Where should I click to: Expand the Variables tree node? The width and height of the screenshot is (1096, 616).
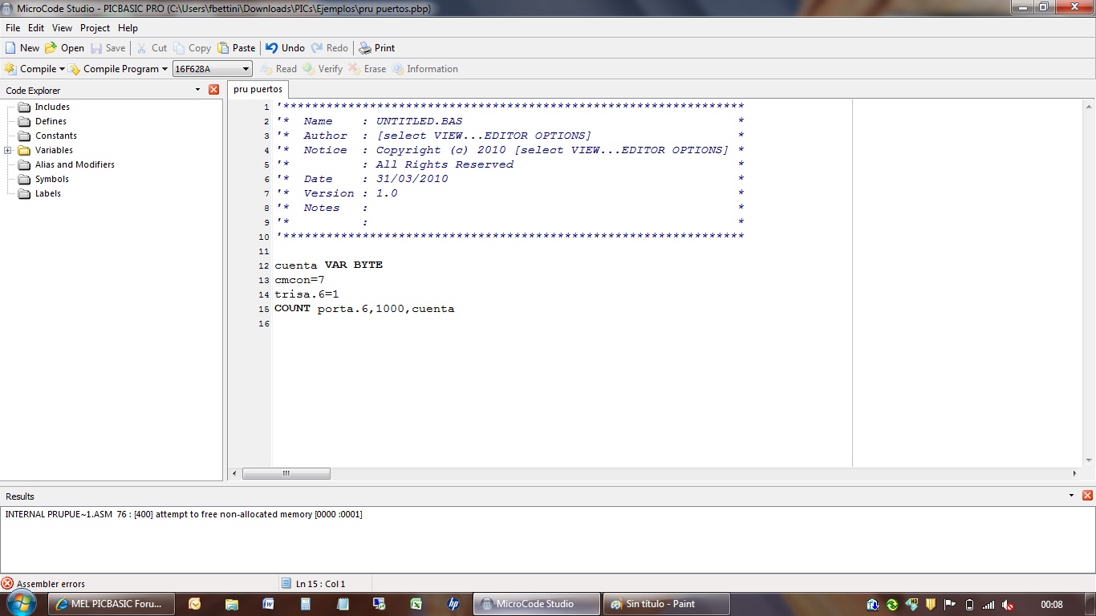click(x=8, y=150)
